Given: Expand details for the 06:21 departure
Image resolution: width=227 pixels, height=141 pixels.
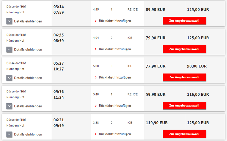Looking at the screenshot, I should point(9,134).
